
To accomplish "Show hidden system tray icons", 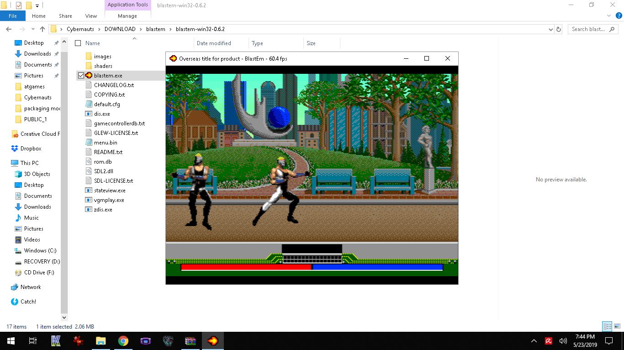I will click(x=534, y=341).
